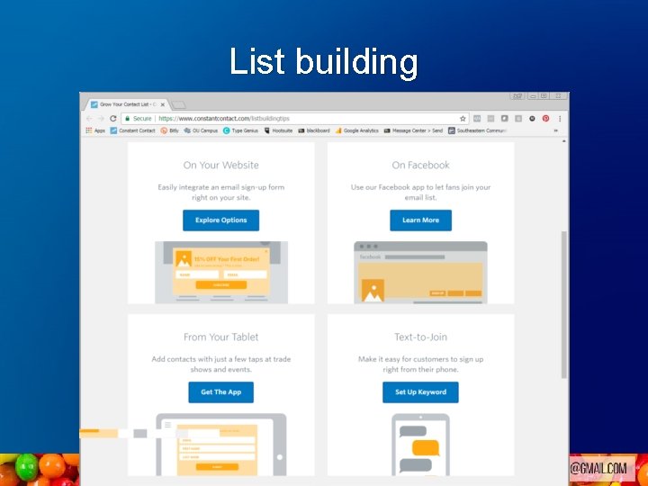648x486 pixels.
Task: Open Chrome's three-dot menu
Action: 560,119
